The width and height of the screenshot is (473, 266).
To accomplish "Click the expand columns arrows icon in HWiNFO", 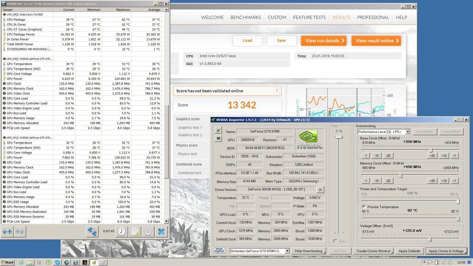I will tap(7, 232).
